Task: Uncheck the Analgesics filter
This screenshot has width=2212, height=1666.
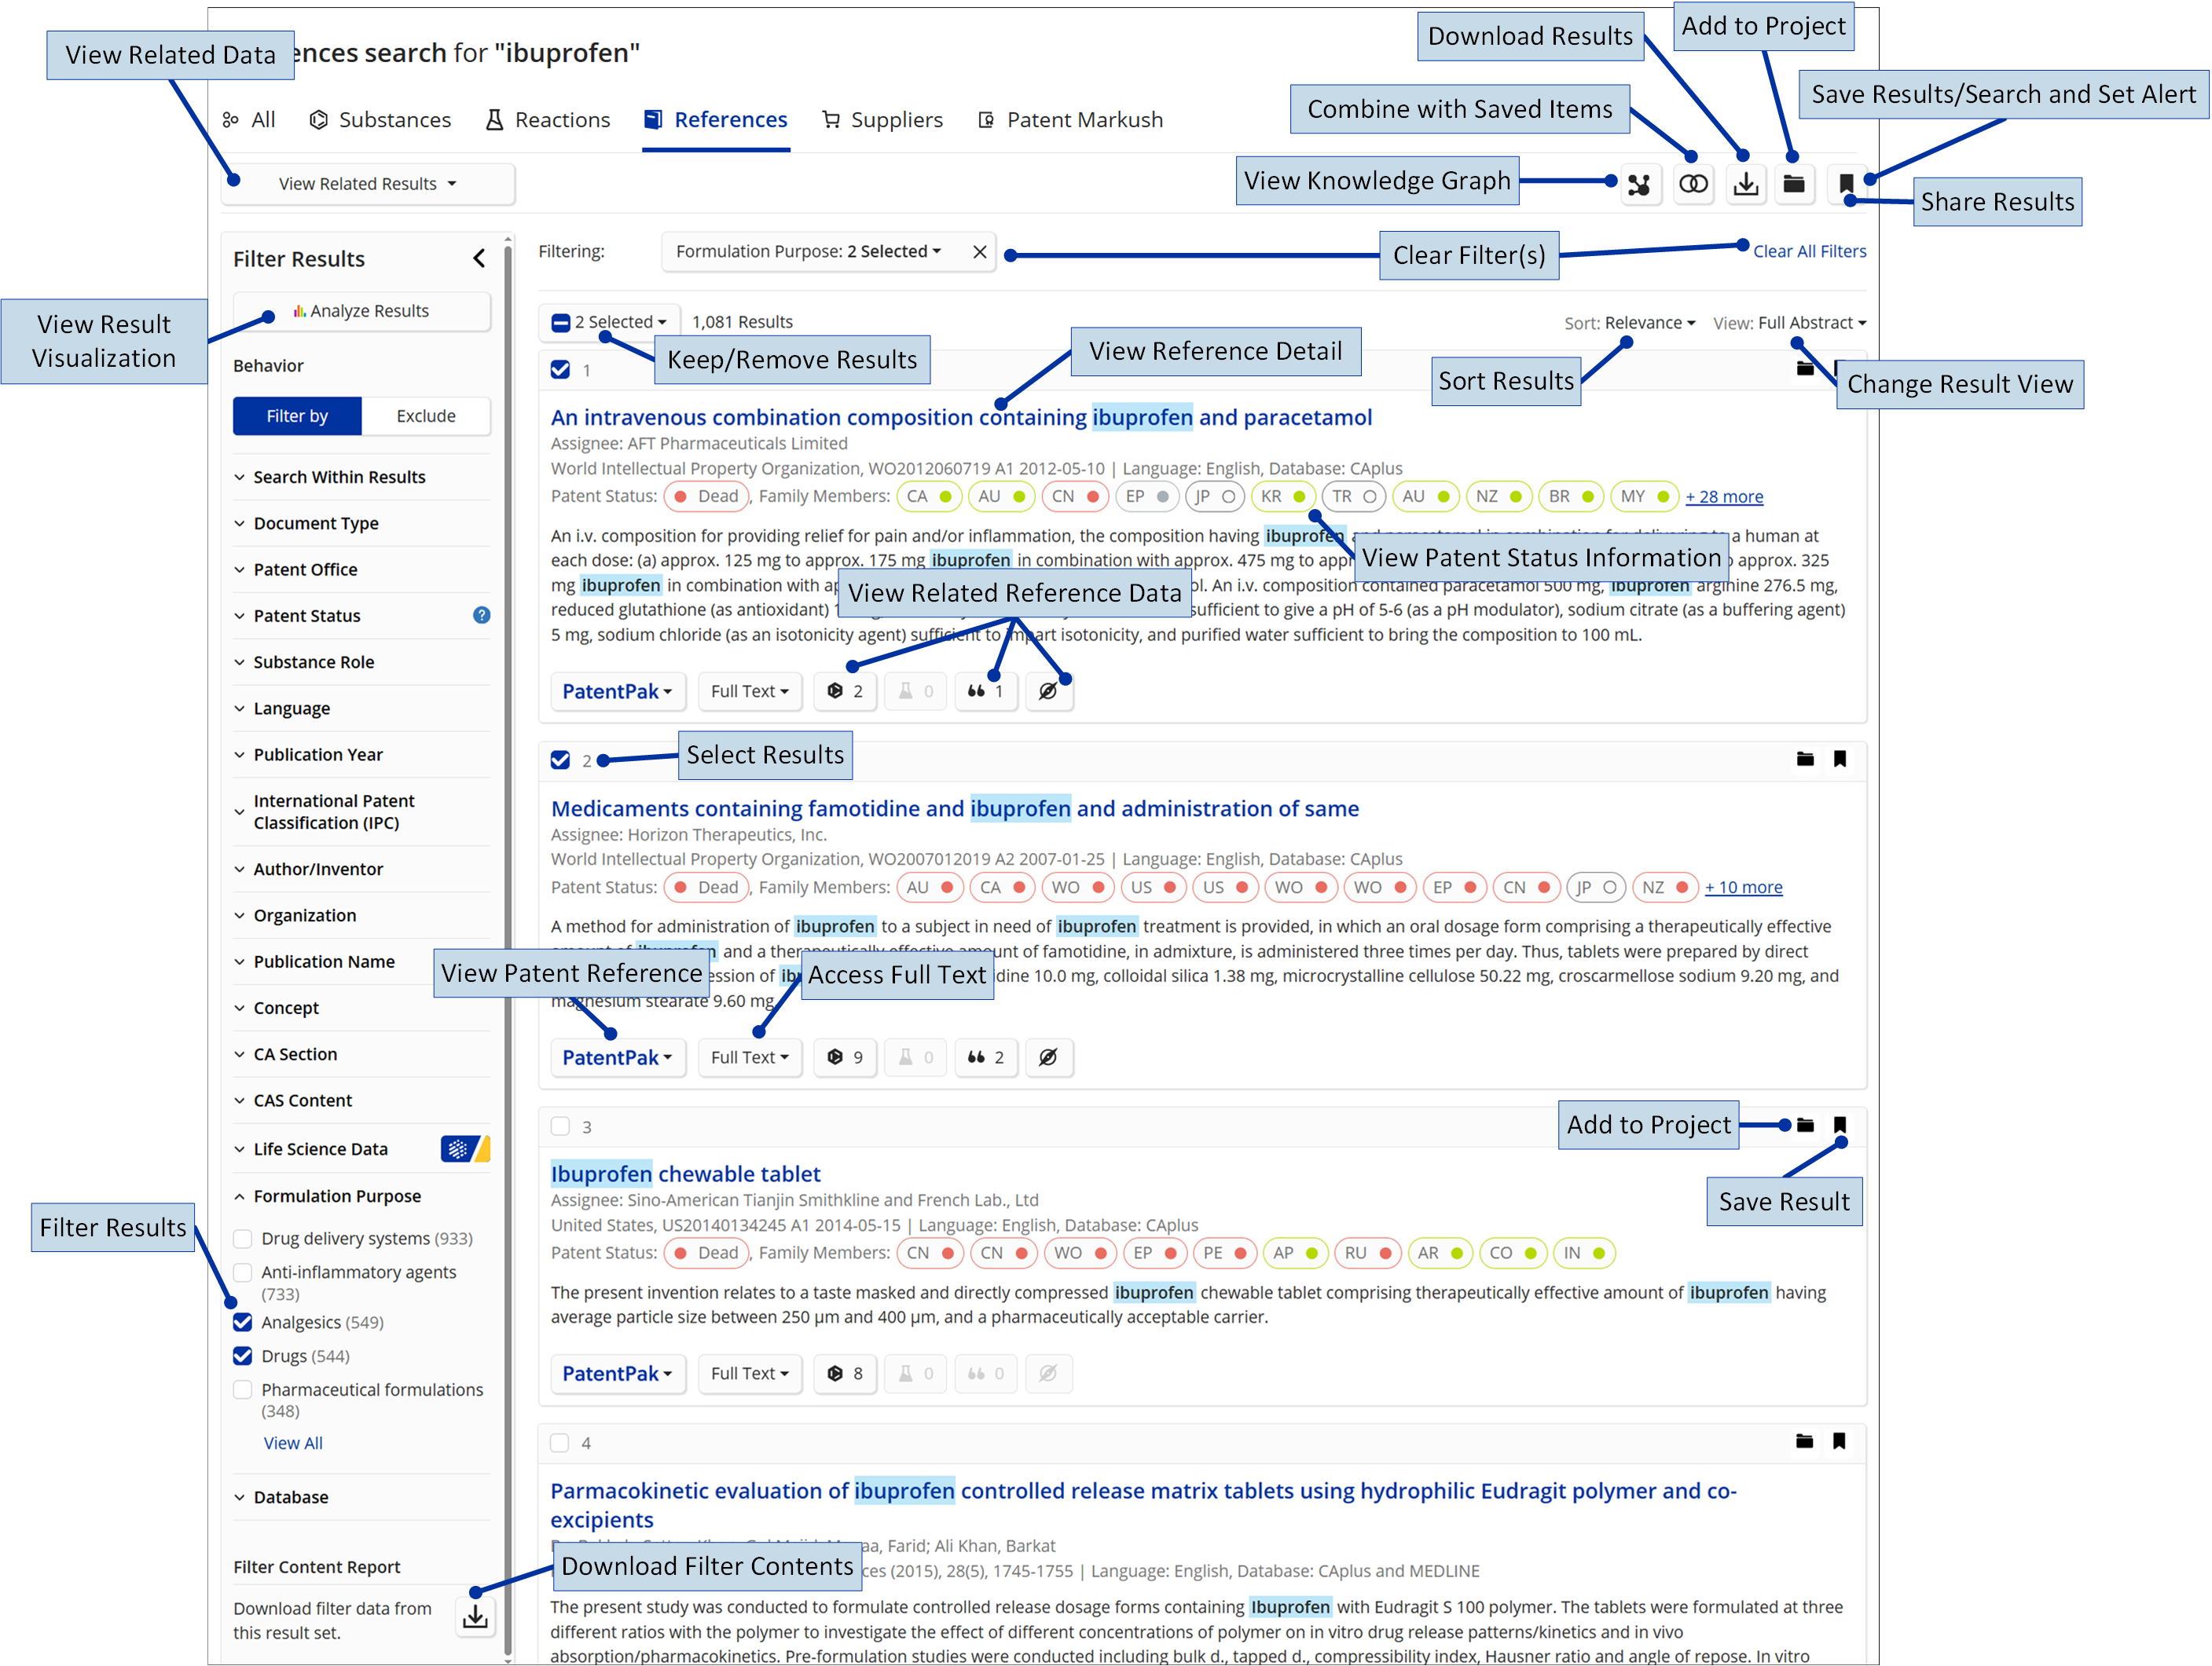Action: pyautogui.click(x=243, y=1324)
